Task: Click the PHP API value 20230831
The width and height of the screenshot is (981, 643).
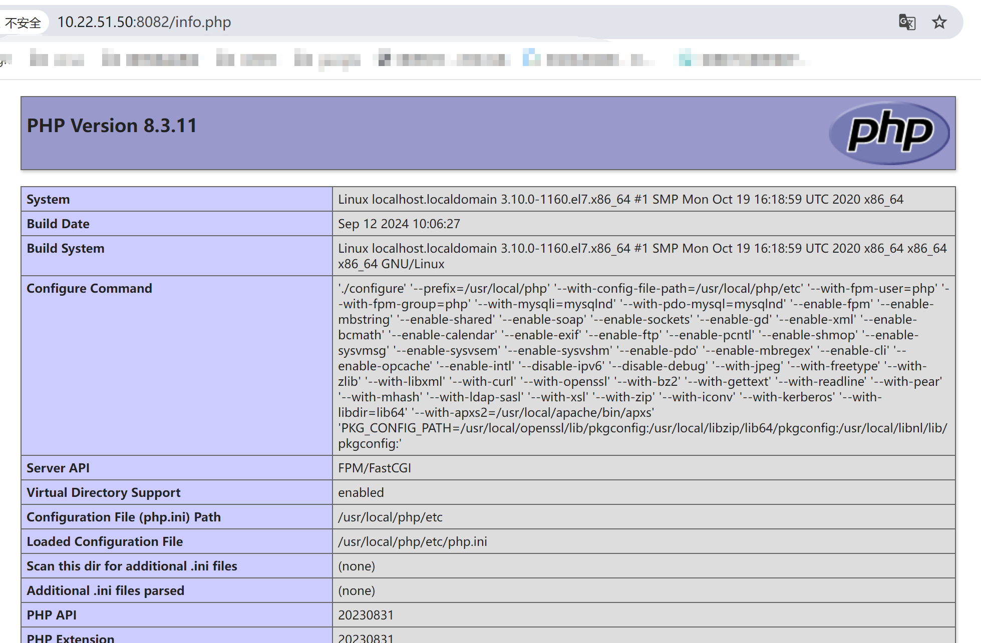Action: click(x=366, y=615)
